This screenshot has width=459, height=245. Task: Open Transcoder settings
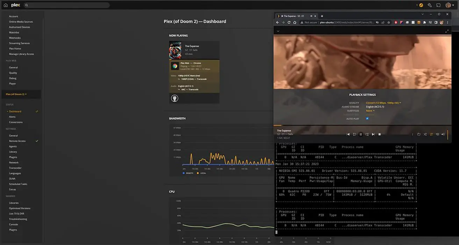(x=15, y=168)
